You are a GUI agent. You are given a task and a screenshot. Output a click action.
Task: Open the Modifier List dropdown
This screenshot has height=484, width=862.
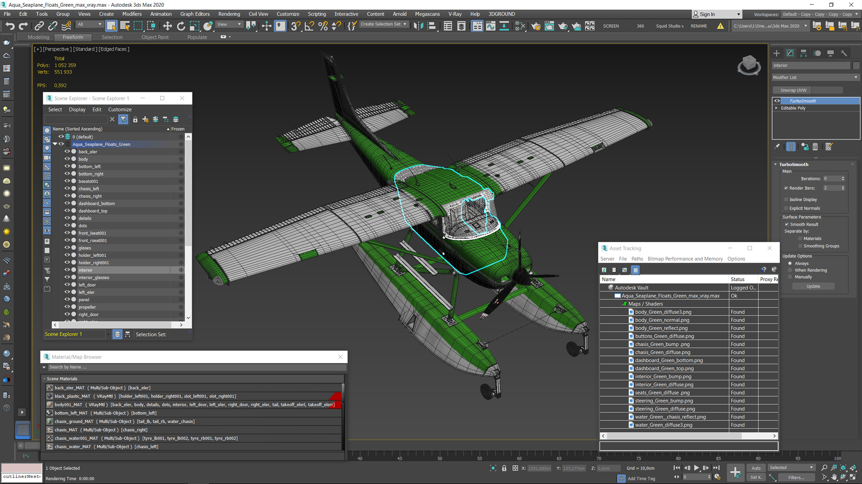[x=815, y=78]
